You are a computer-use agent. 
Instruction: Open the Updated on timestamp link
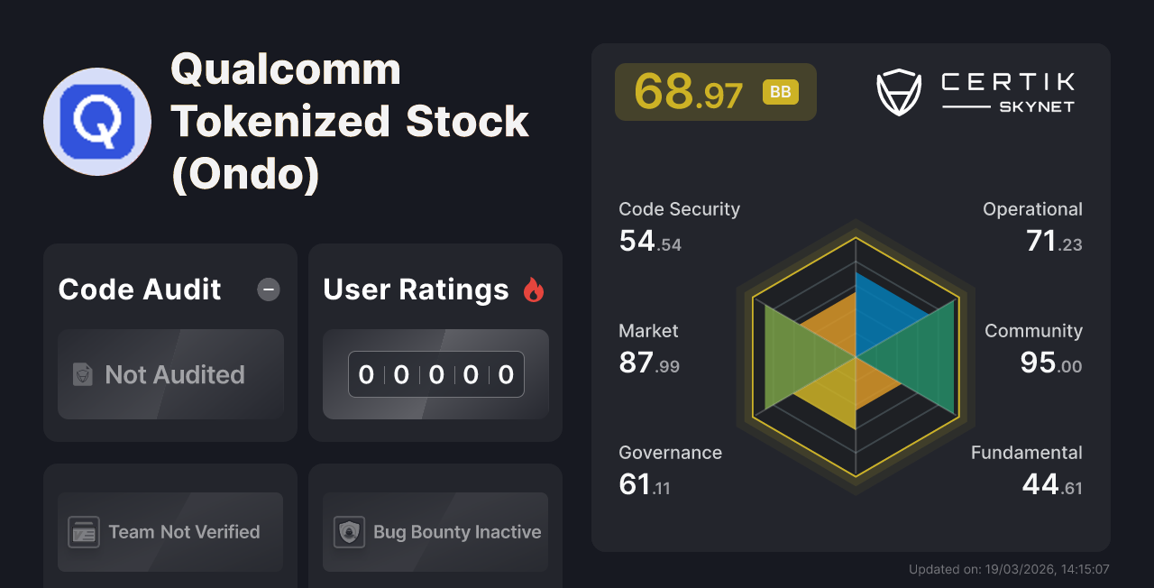[x=1010, y=569]
